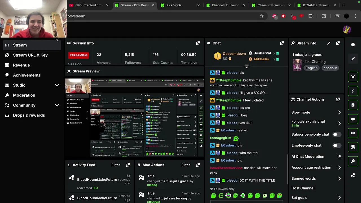Click the Host Channel action
The image size is (361, 203).
pos(303,188)
